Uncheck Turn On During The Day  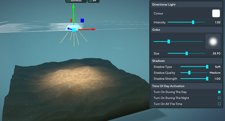[219, 92]
